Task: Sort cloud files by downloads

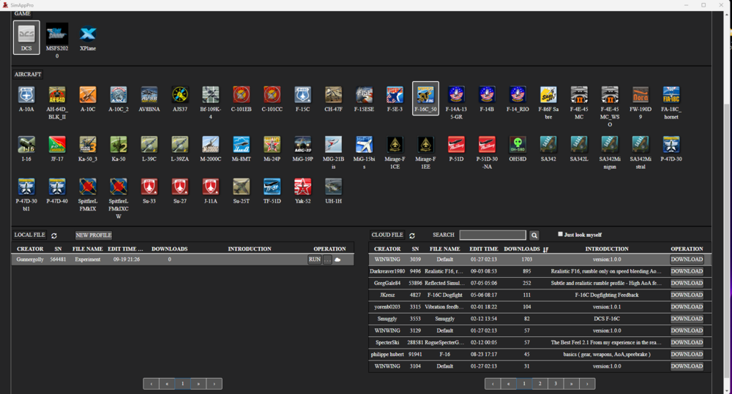Action: tap(546, 249)
